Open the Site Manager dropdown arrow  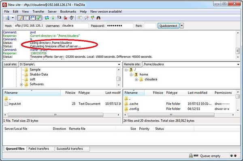click(13, 18)
